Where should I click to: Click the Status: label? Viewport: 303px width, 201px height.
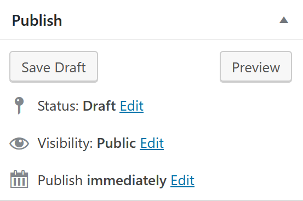click(58, 106)
